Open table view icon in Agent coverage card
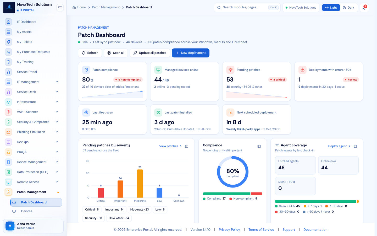The image size is (377, 236). pos(355,146)
